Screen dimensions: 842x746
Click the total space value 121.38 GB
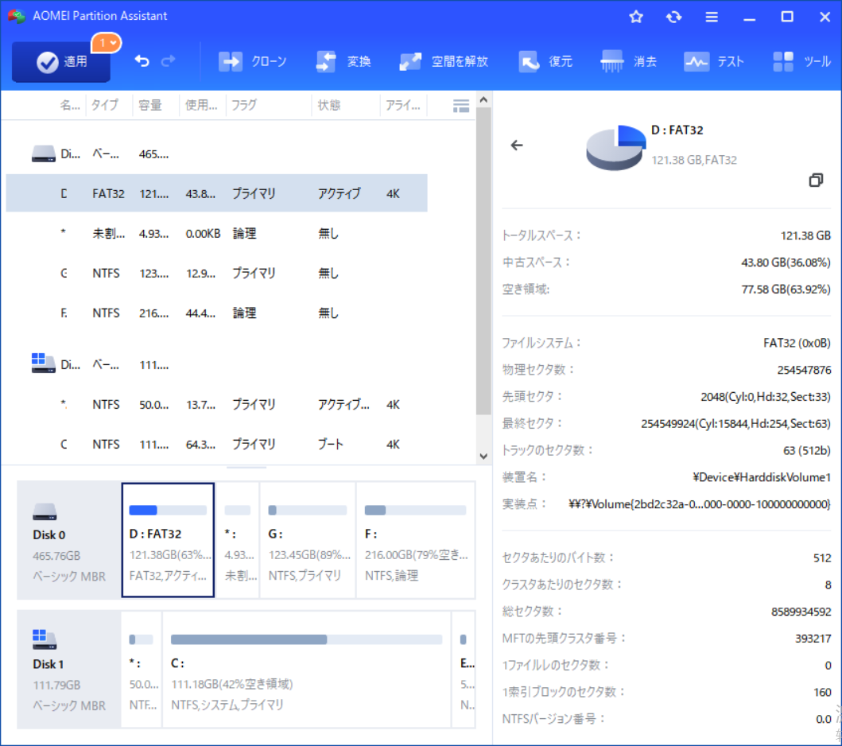[x=805, y=235]
